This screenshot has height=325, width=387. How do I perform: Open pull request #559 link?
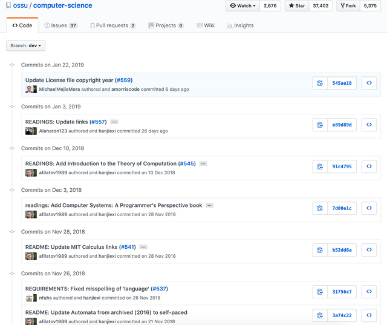click(x=123, y=80)
